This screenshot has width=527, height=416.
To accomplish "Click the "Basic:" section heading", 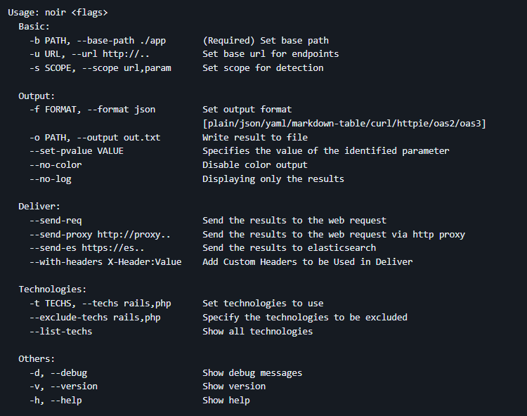I will [34, 26].
